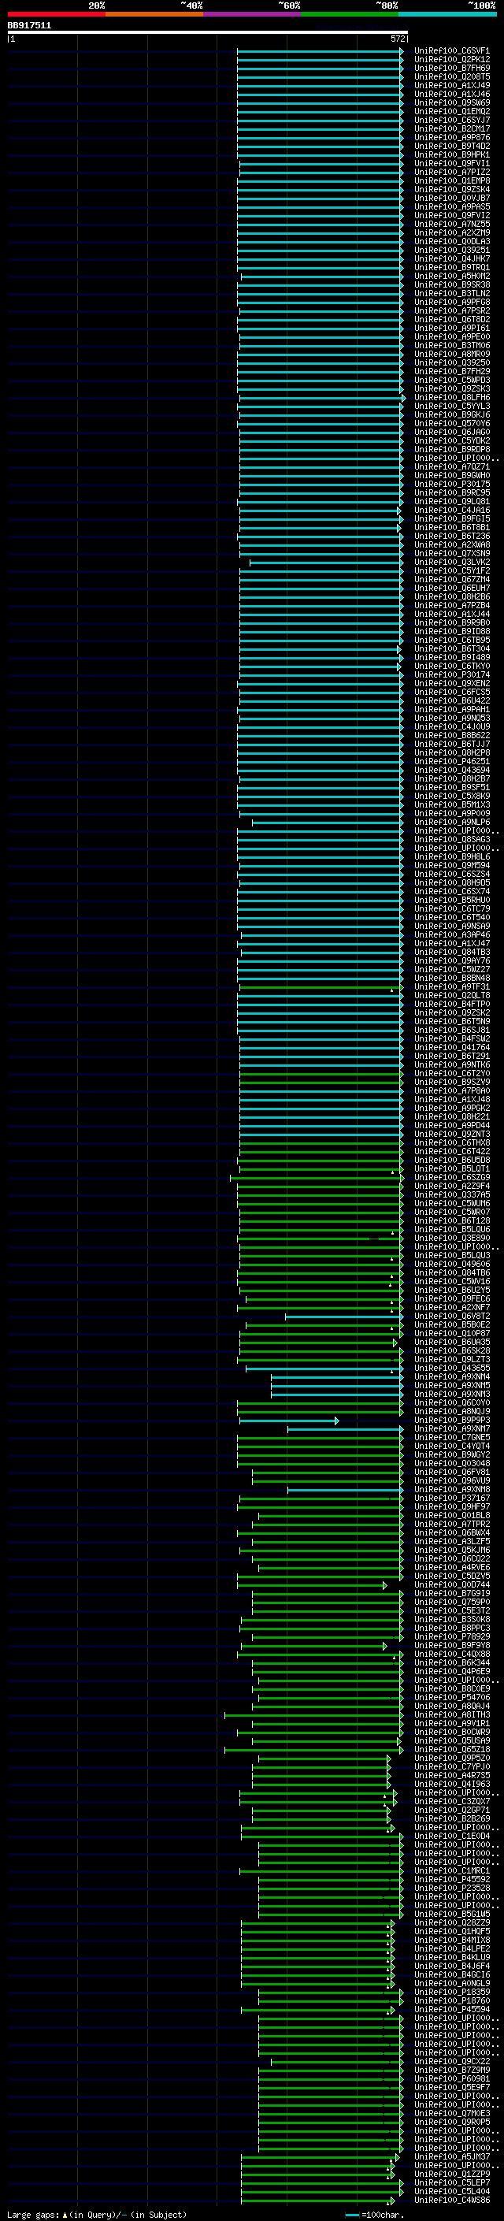Choose the UniRef100_P60981 hit
Viewport: 504px width, 2221px height.
(x=452, y=2078)
